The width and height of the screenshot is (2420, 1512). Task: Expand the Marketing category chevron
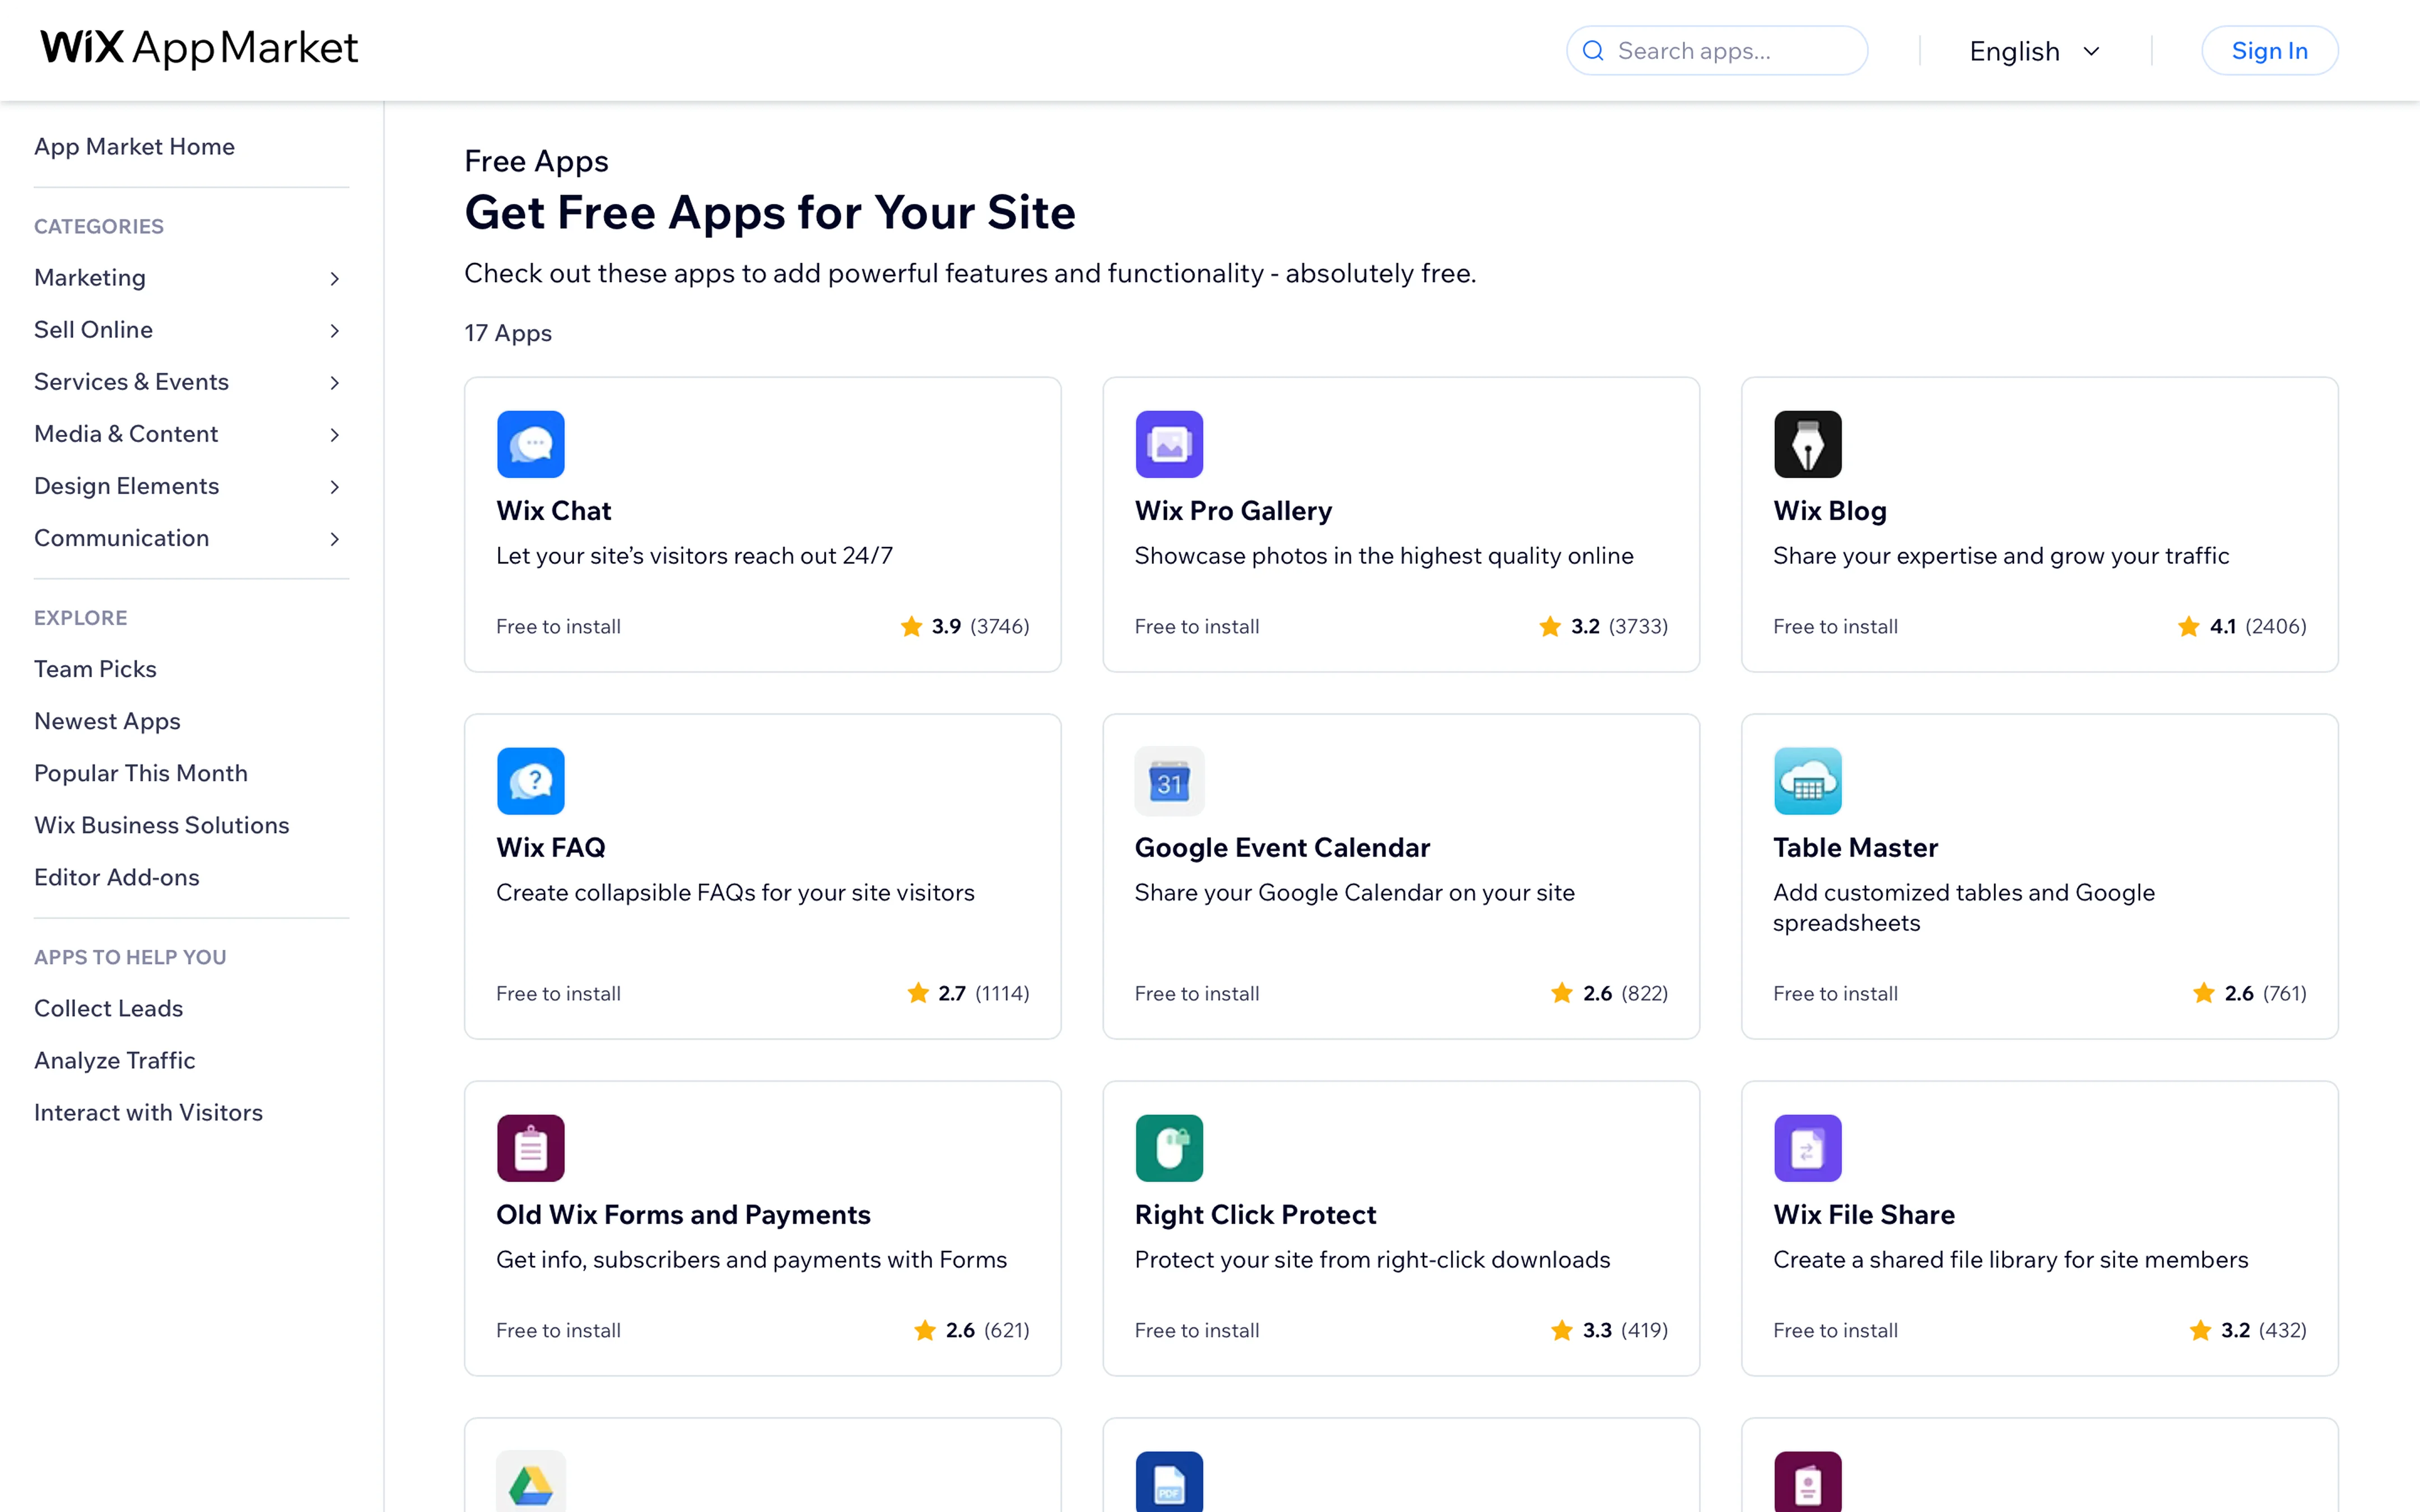pyautogui.click(x=335, y=278)
